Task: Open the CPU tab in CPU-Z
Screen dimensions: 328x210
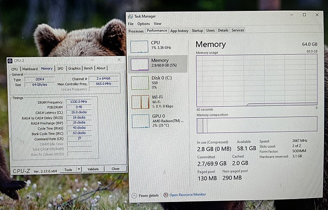Action: [x=14, y=69]
